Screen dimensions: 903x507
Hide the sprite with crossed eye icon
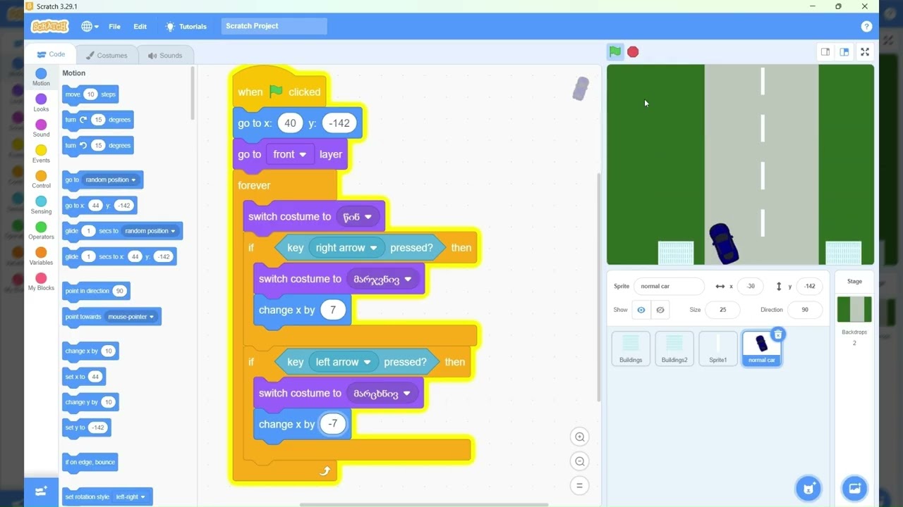pos(660,310)
